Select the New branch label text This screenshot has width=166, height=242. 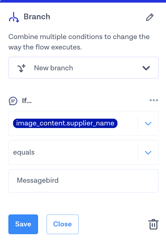54,68
